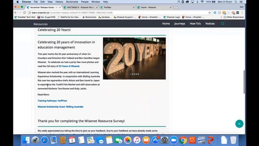Open Wisenet Scholarship Grant: Skilling Australia link
The width and height of the screenshot is (259, 146).
click(x=60, y=107)
